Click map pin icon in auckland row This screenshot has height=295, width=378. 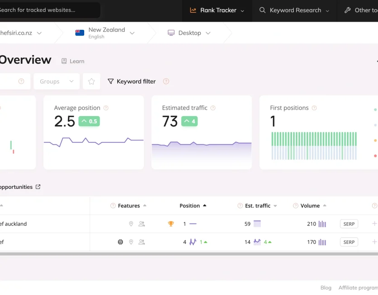pos(131,224)
